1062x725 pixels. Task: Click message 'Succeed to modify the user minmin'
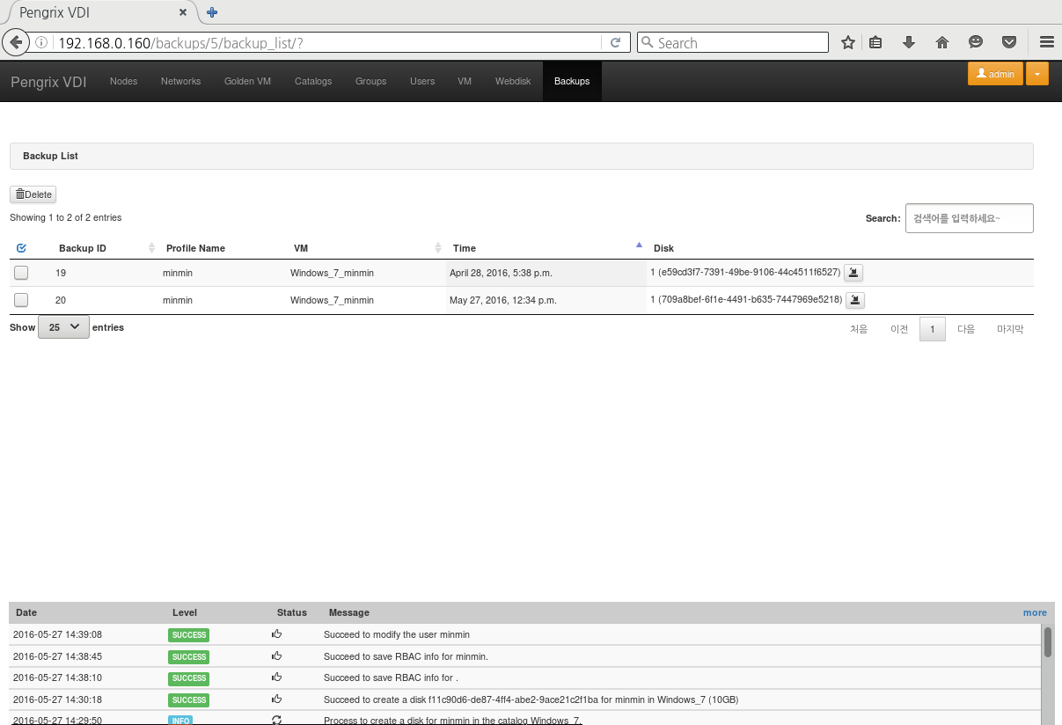click(x=397, y=634)
